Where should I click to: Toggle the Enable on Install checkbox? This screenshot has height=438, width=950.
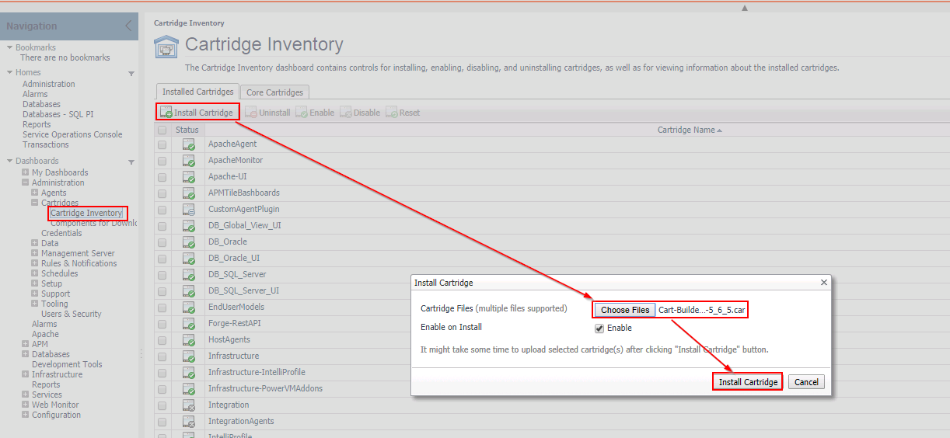[x=599, y=328]
